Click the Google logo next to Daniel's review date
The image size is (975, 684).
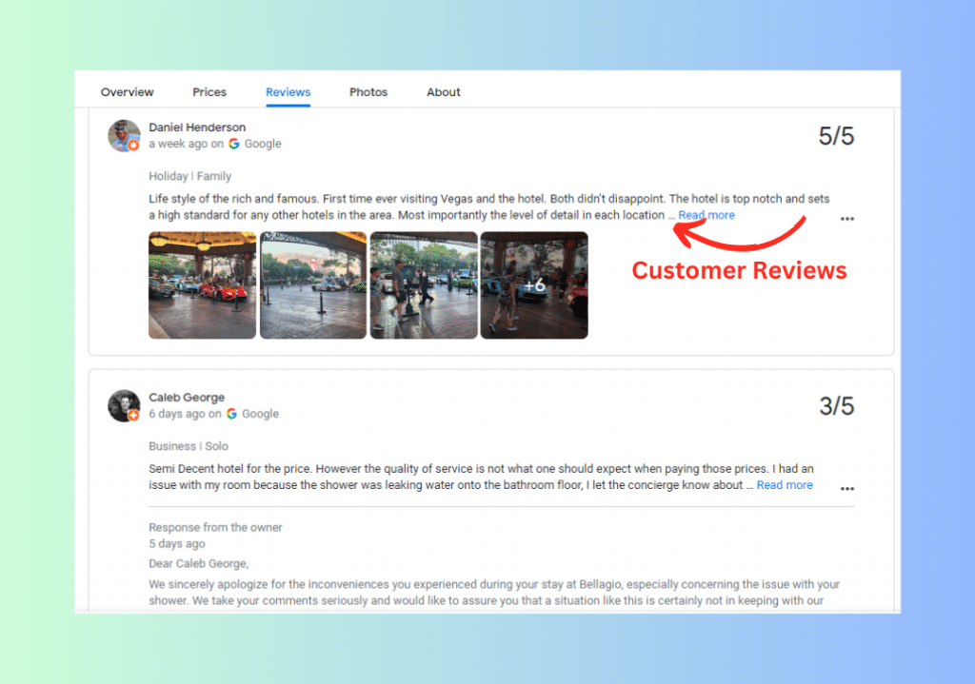tap(234, 143)
